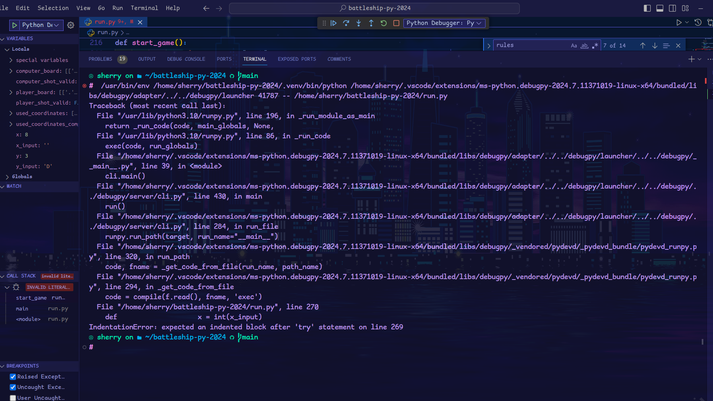Open the EXPOSED PORTS tab

[x=297, y=59]
